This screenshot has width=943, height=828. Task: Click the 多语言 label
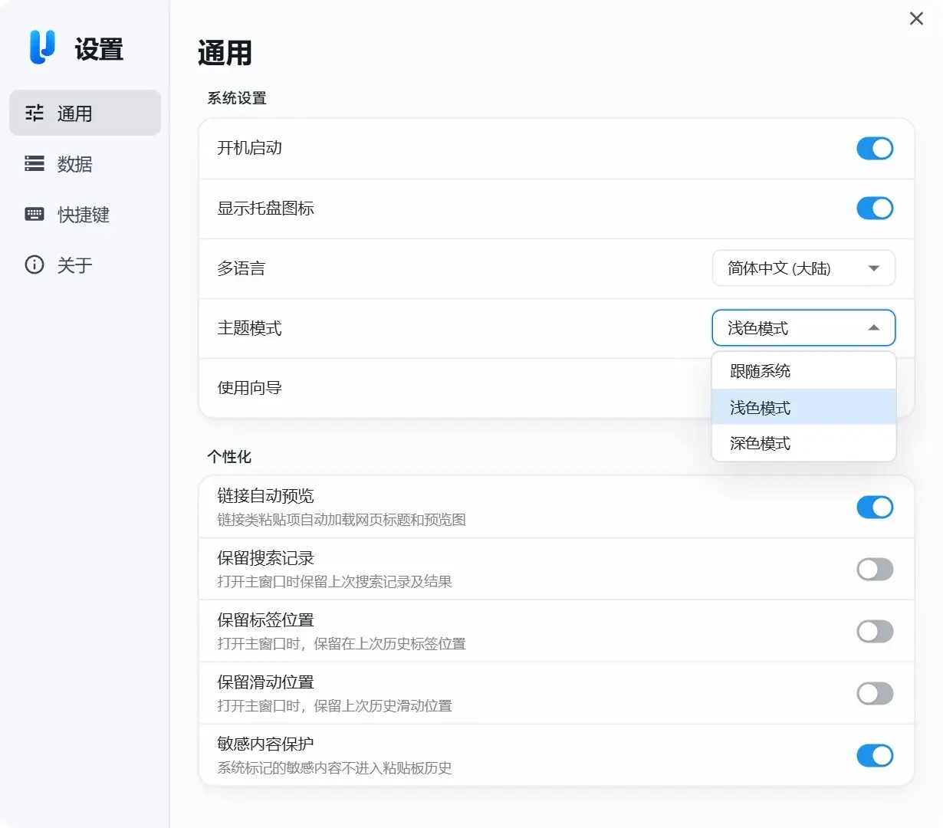pyautogui.click(x=241, y=268)
